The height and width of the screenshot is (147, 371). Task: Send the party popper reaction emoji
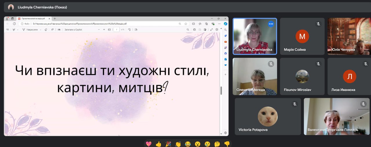(168, 144)
